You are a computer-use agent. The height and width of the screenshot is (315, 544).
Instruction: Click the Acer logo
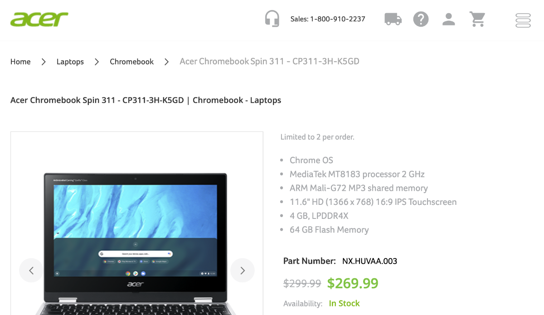click(x=39, y=19)
